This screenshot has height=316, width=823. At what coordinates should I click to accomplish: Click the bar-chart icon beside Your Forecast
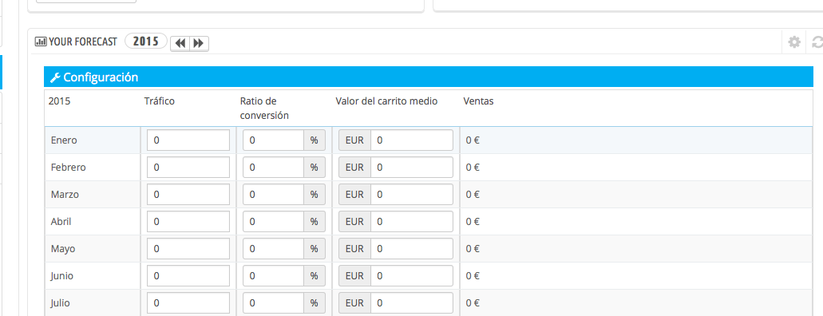pos(41,42)
